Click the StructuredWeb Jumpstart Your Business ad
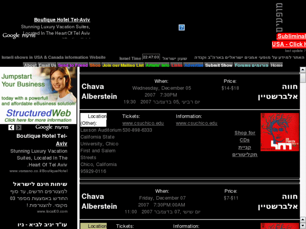 [38, 95]
